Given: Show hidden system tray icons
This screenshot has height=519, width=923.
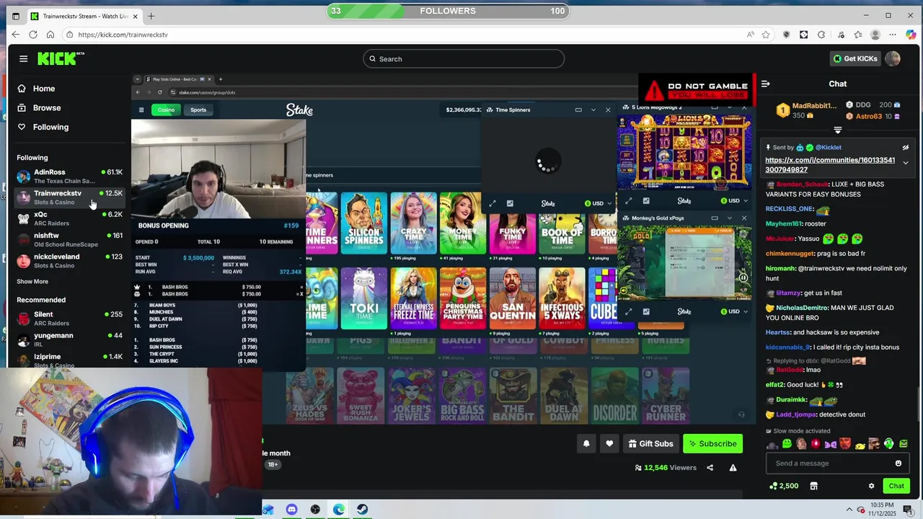Looking at the screenshot, I should point(849,510).
